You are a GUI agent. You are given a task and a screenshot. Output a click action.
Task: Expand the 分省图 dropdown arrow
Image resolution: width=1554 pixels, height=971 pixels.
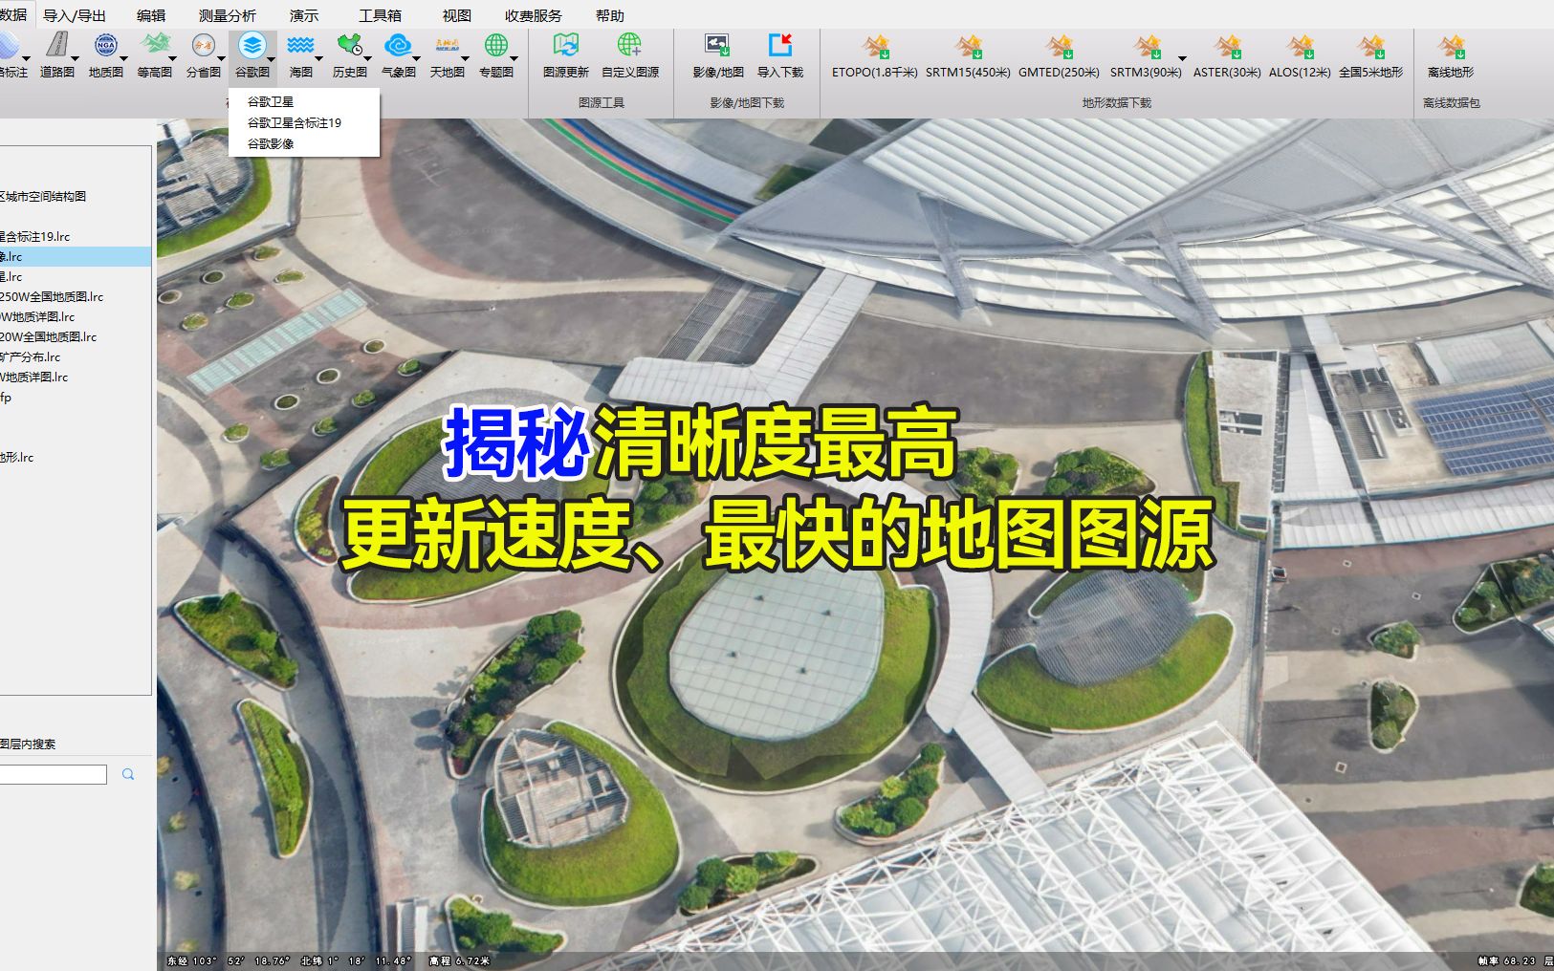[222, 59]
